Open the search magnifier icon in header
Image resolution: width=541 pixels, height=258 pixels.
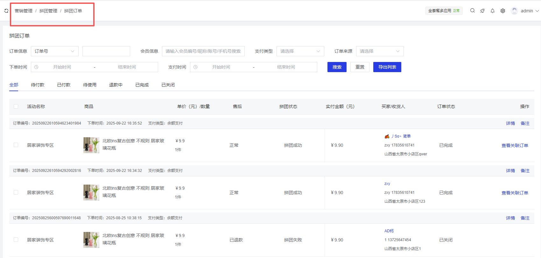click(x=473, y=11)
